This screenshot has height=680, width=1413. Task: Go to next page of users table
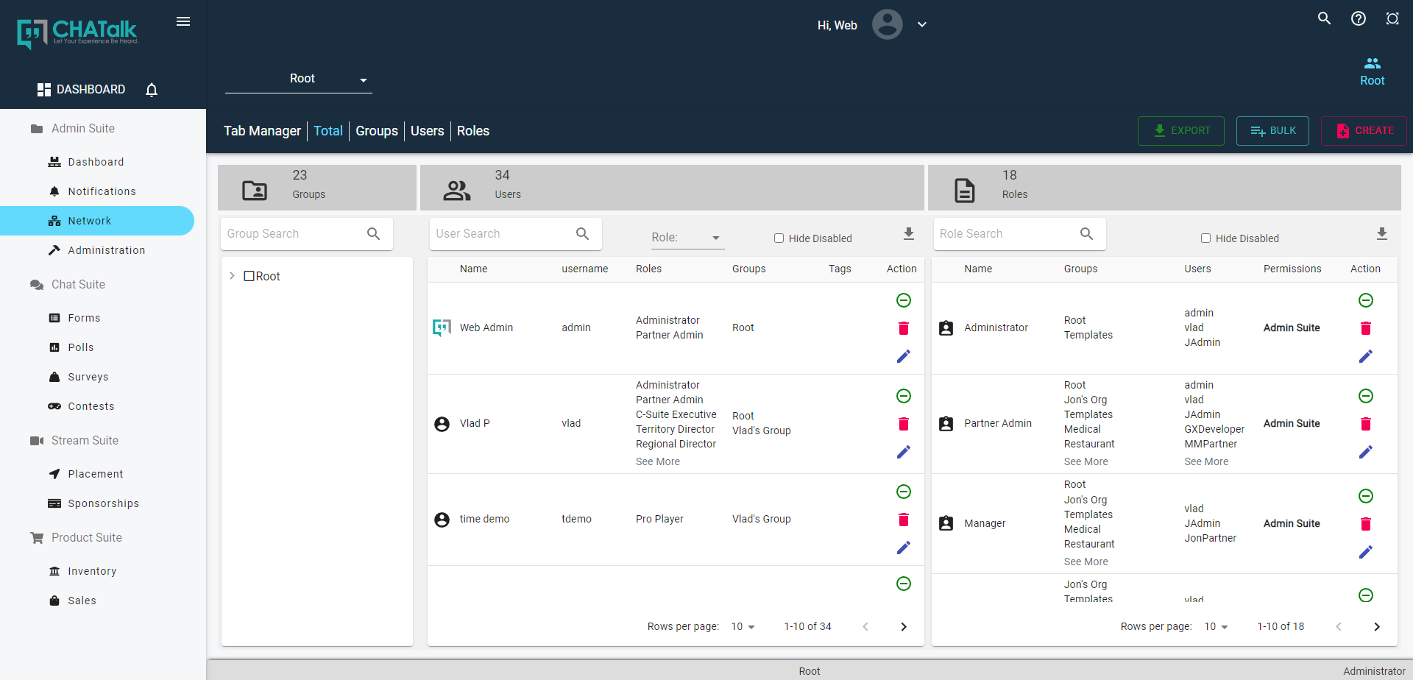pyautogui.click(x=904, y=627)
